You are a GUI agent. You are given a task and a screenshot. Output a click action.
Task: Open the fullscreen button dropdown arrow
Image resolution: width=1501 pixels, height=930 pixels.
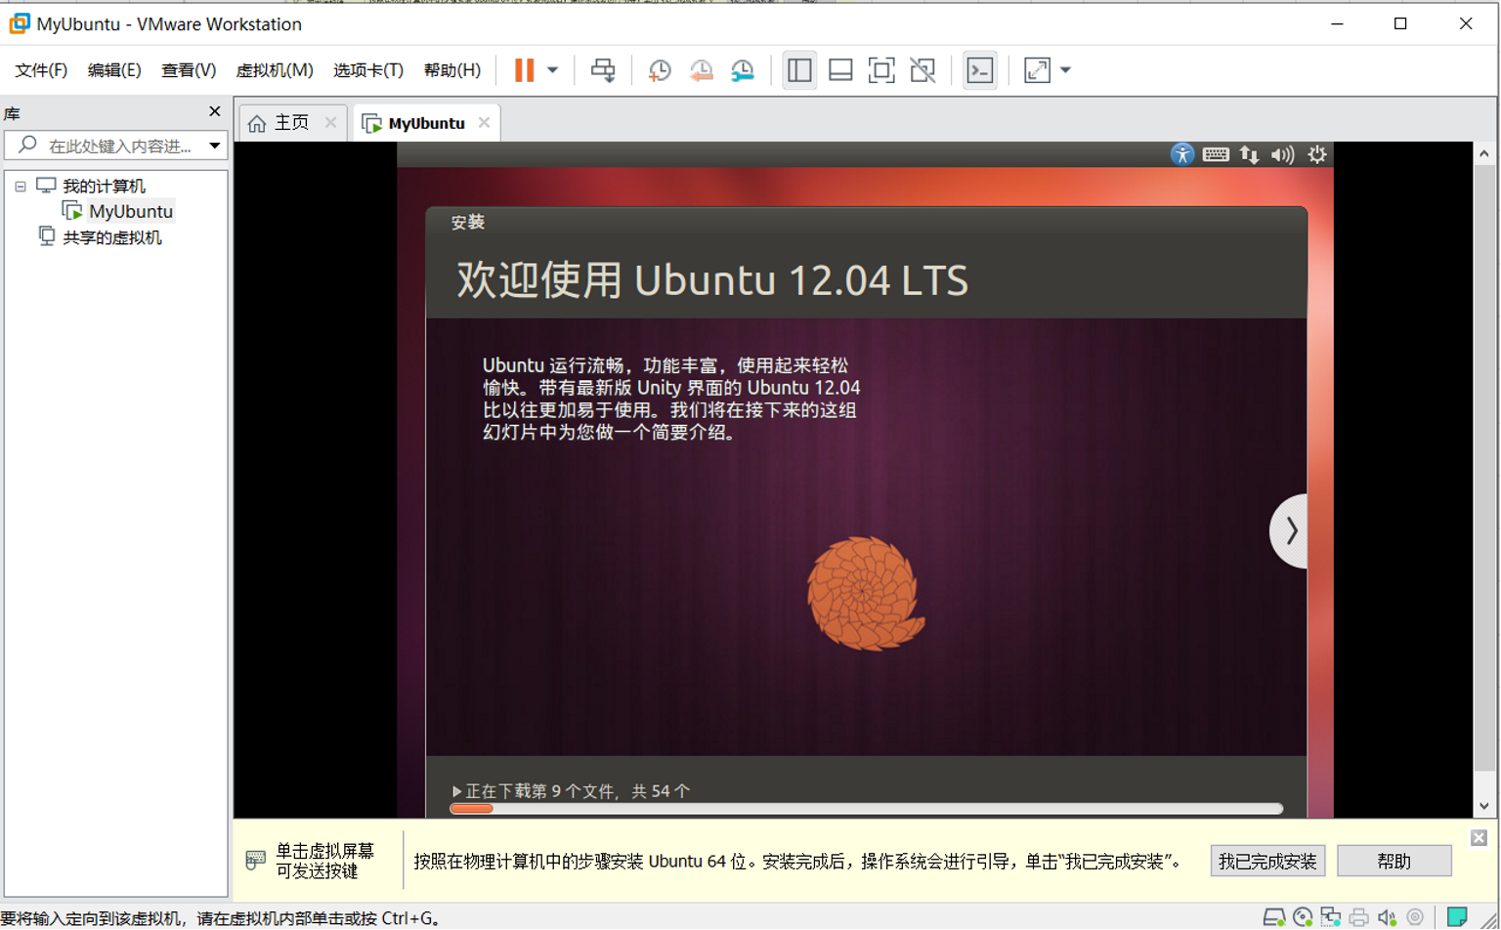[1065, 69]
